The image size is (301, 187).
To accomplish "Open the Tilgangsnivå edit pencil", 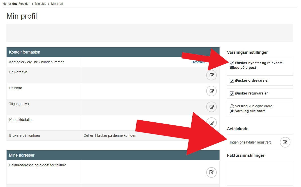I will [211, 107].
